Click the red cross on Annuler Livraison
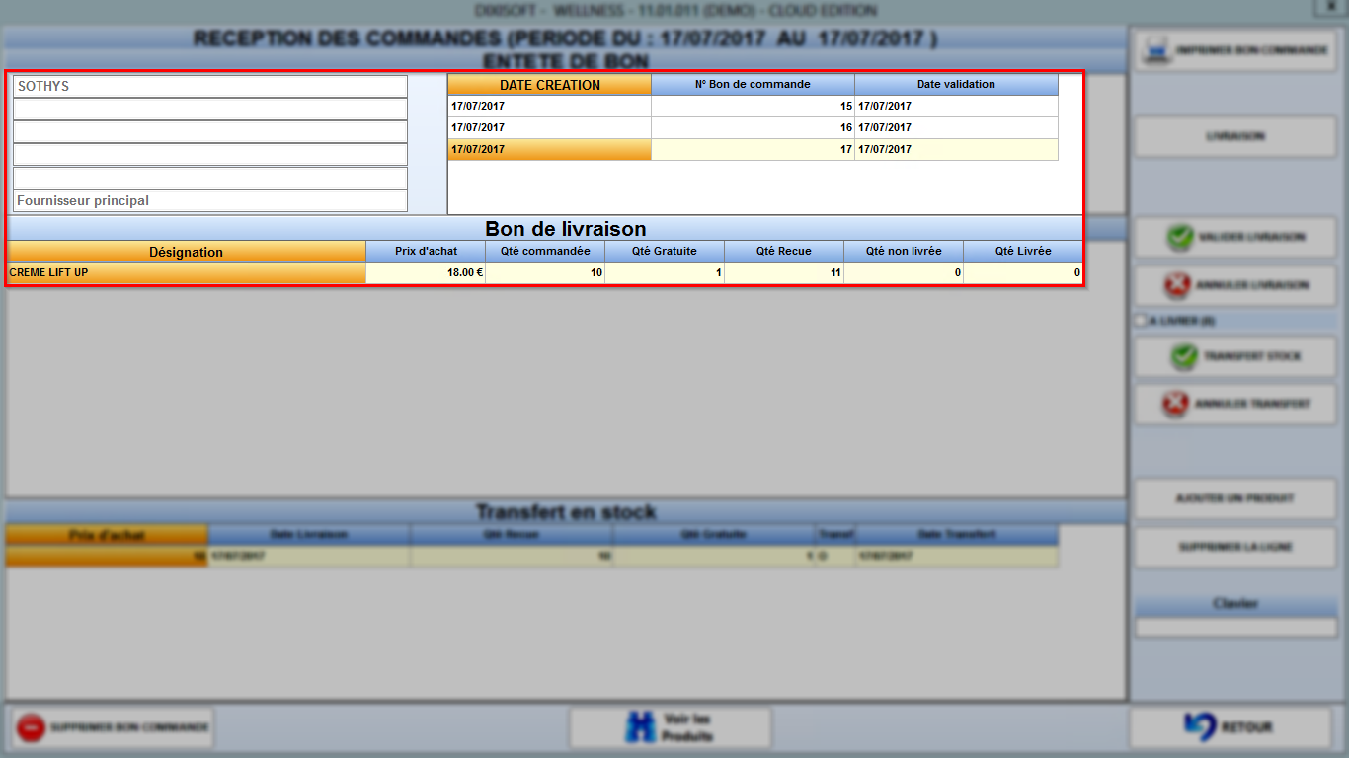The height and width of the screenshot is (758, 1349). (1178, 285)
